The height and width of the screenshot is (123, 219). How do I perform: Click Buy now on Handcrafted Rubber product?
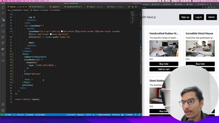(164, 64)
